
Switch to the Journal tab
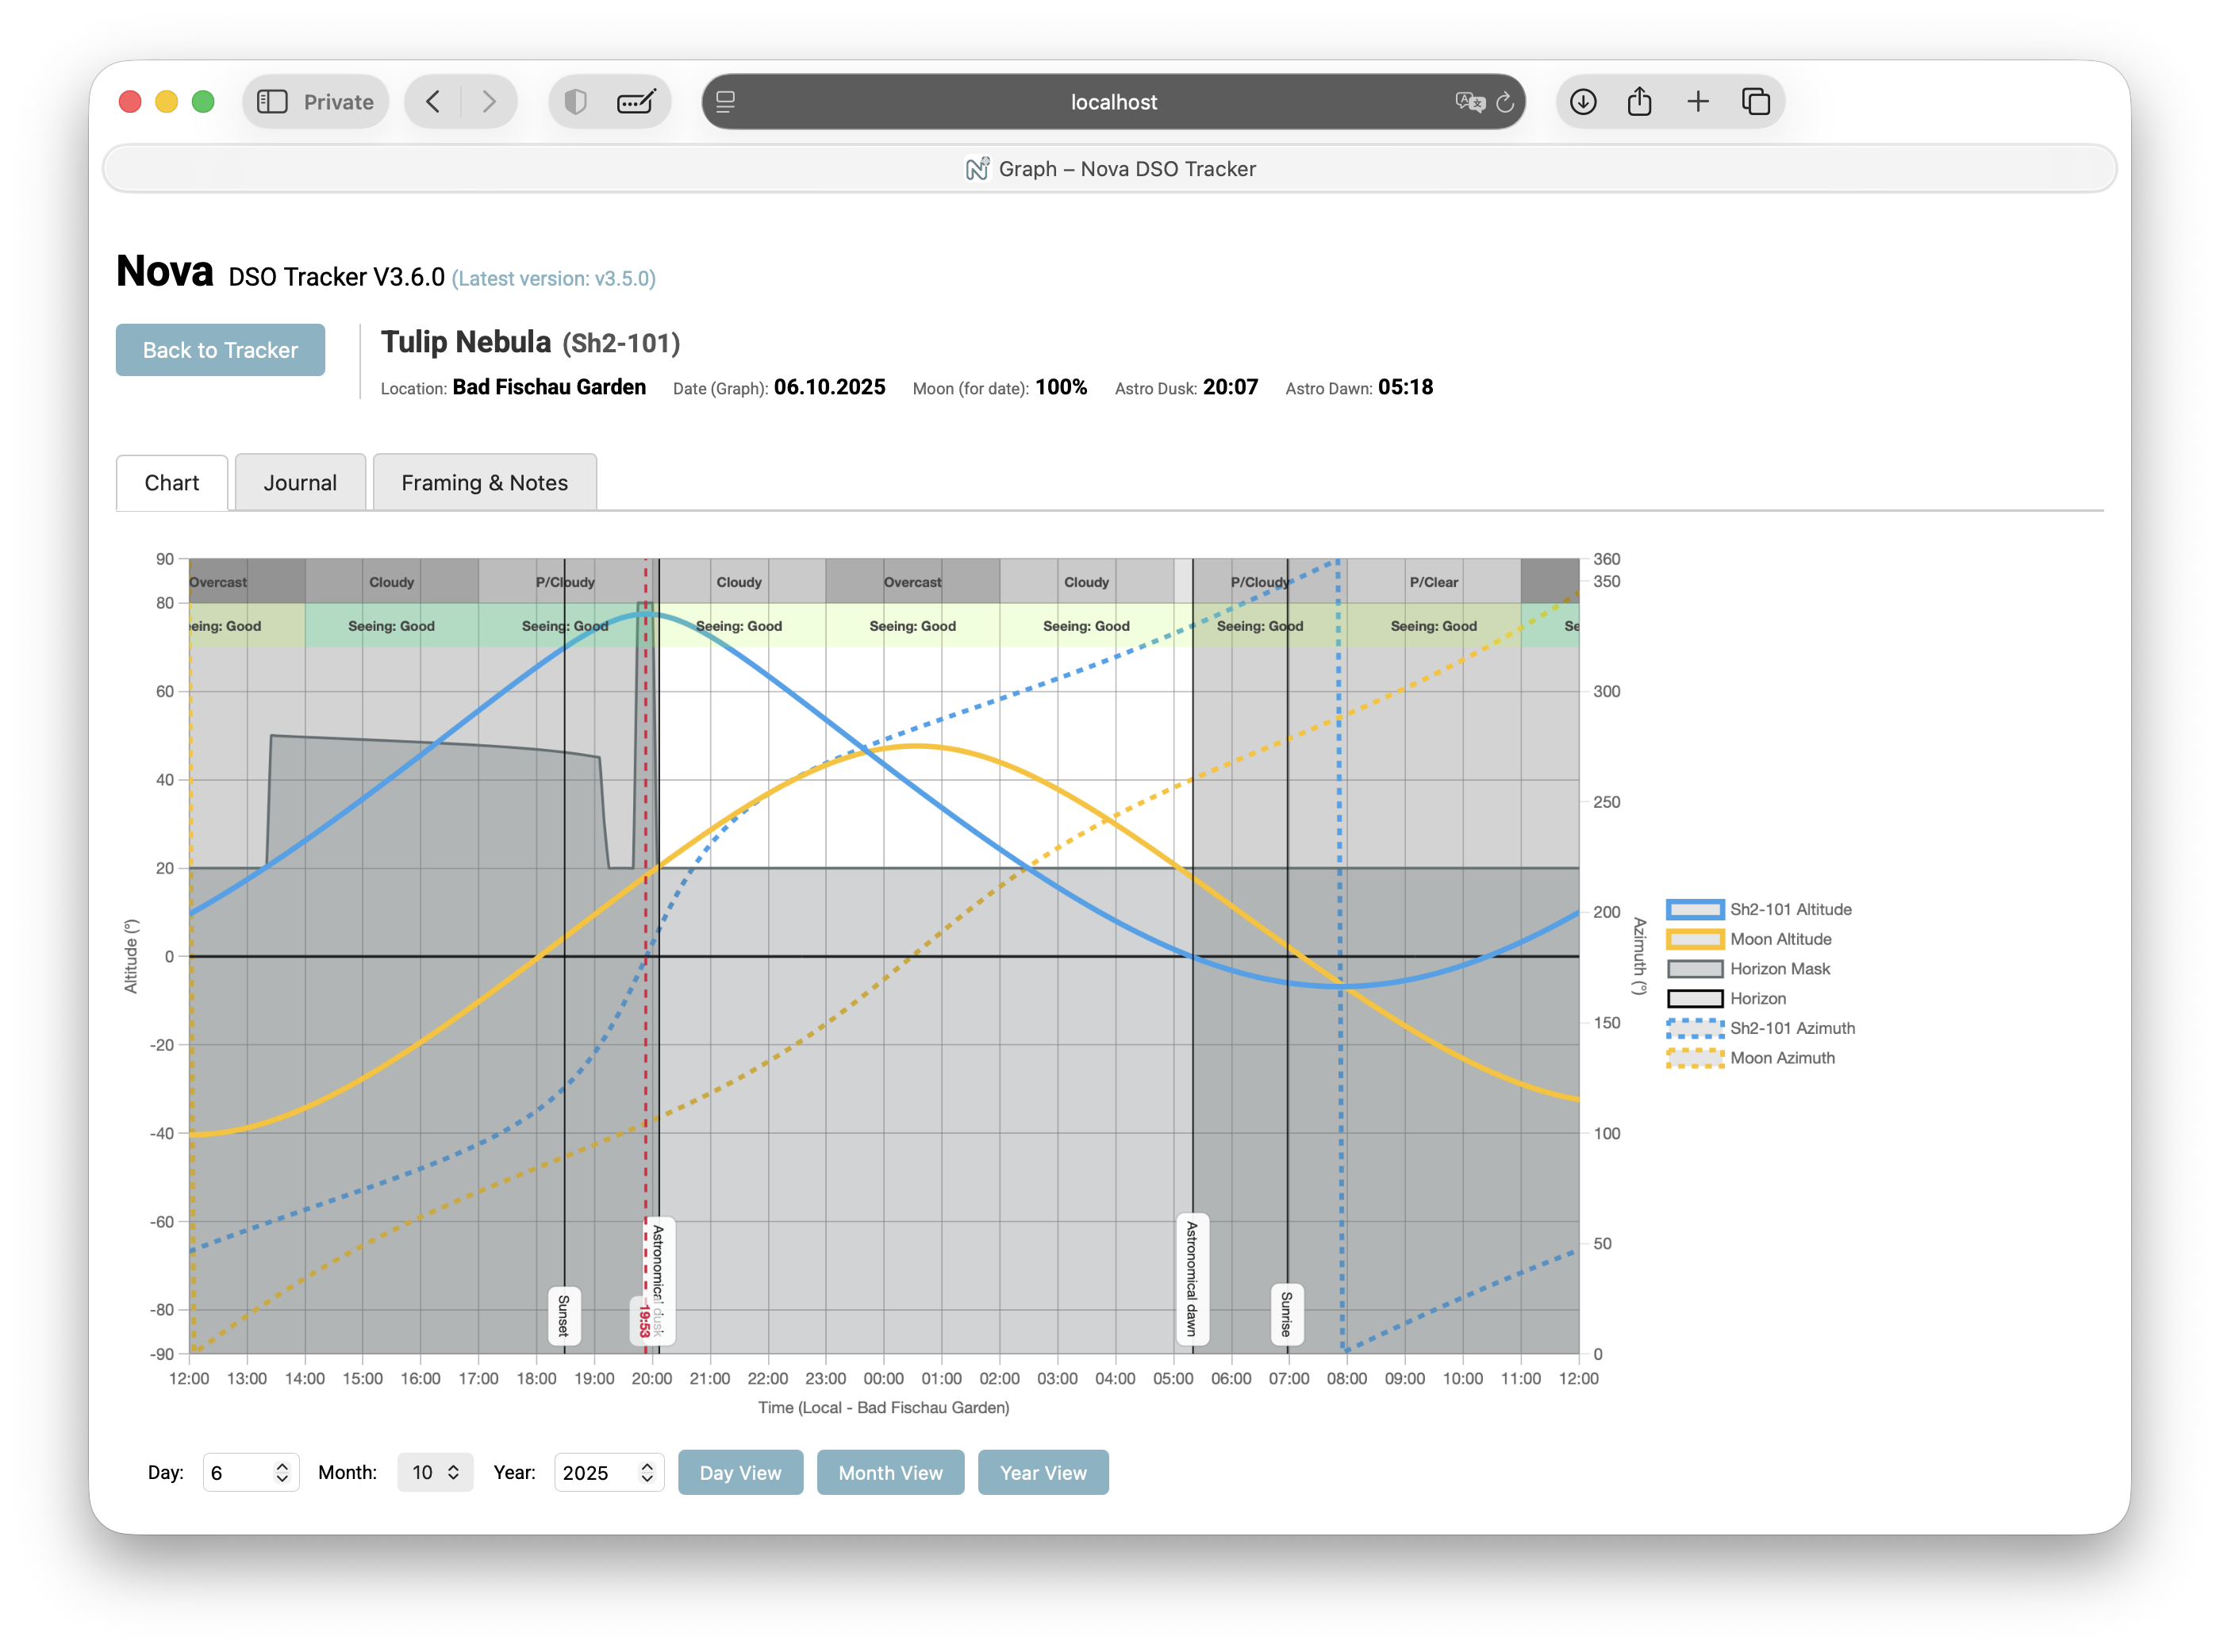click(300, 483)
